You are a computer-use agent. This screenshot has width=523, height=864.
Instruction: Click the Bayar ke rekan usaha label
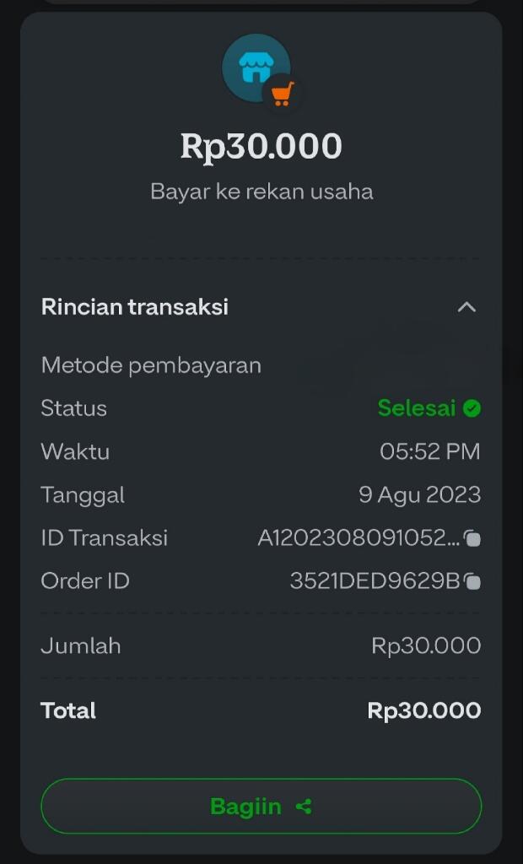[x=261, y=191]
